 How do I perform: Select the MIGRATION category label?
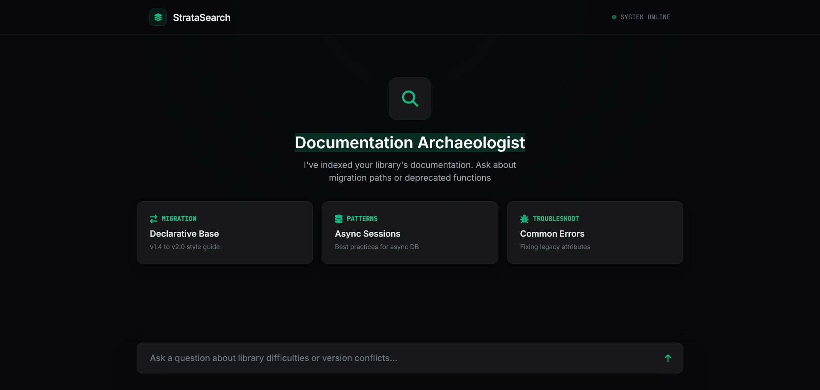pos(179,219)
